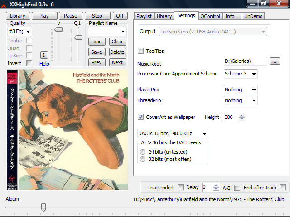Enable the Unattended checkbox
This screenshot has height=217, width=290.
[180, 188]
